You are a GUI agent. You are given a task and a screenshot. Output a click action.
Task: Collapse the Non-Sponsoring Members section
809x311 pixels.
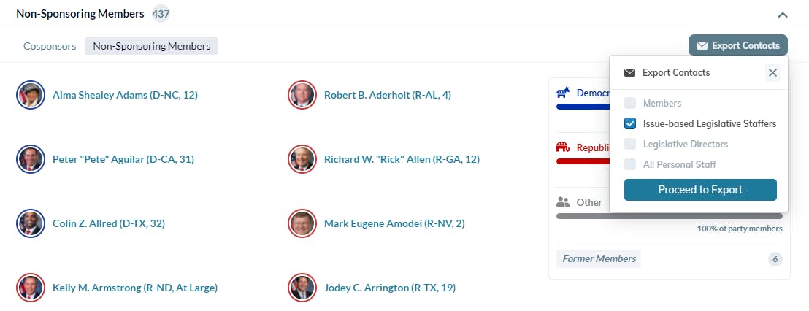[x=783, y=14]
